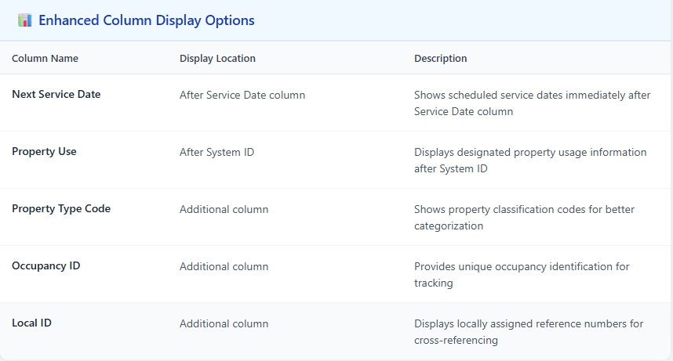Select the Column Name header
The height and width of the screenshot is (361, 673).
[x=45, y=58]
